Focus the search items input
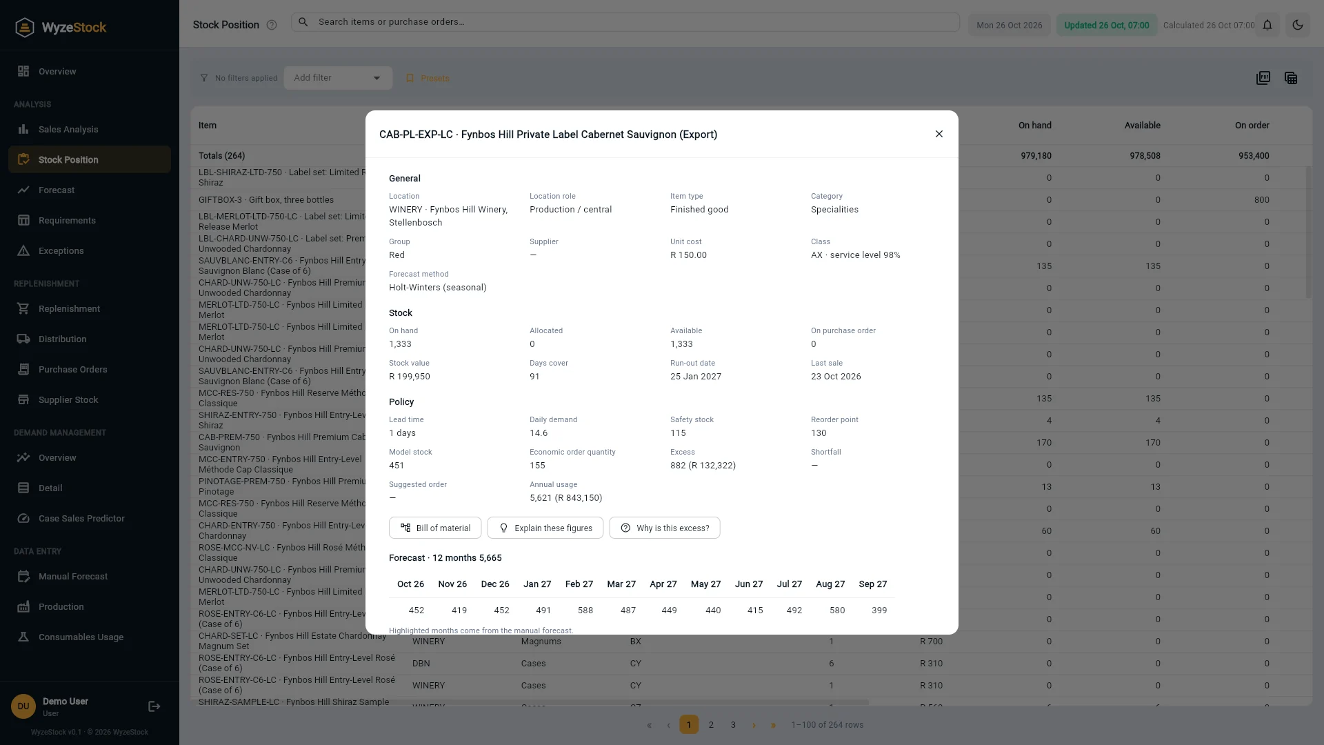This screenshot has height=745, width=1324. tap(625, 22)
